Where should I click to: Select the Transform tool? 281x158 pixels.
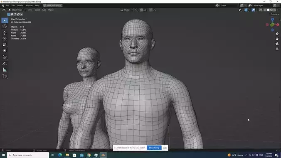(5, 51)
